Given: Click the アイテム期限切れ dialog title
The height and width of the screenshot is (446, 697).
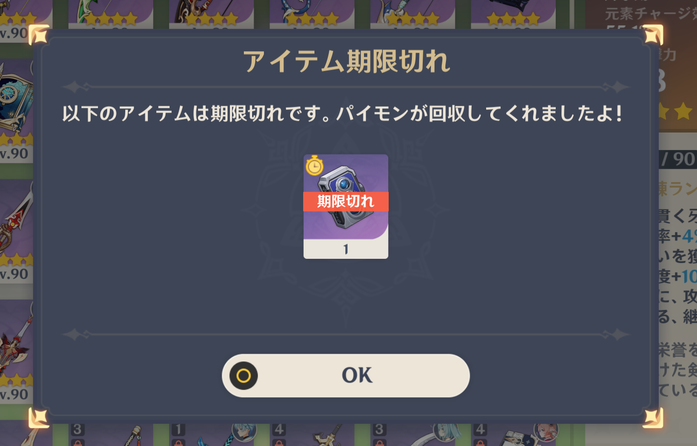Looking at the screenshot, I should tap(346, 61).
